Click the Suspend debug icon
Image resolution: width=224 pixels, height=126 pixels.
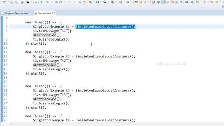52,2
